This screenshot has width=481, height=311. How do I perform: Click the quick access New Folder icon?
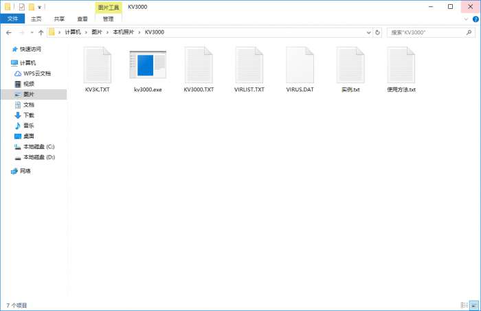click(x=32, y=7)
